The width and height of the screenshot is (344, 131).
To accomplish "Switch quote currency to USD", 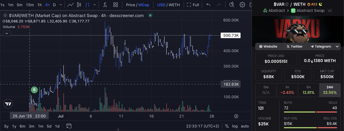I will tap(161, 5).
